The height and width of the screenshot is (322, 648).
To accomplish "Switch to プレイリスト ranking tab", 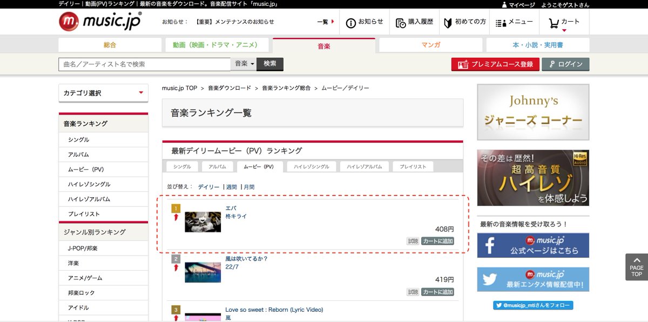I will (x=413, y=167).
